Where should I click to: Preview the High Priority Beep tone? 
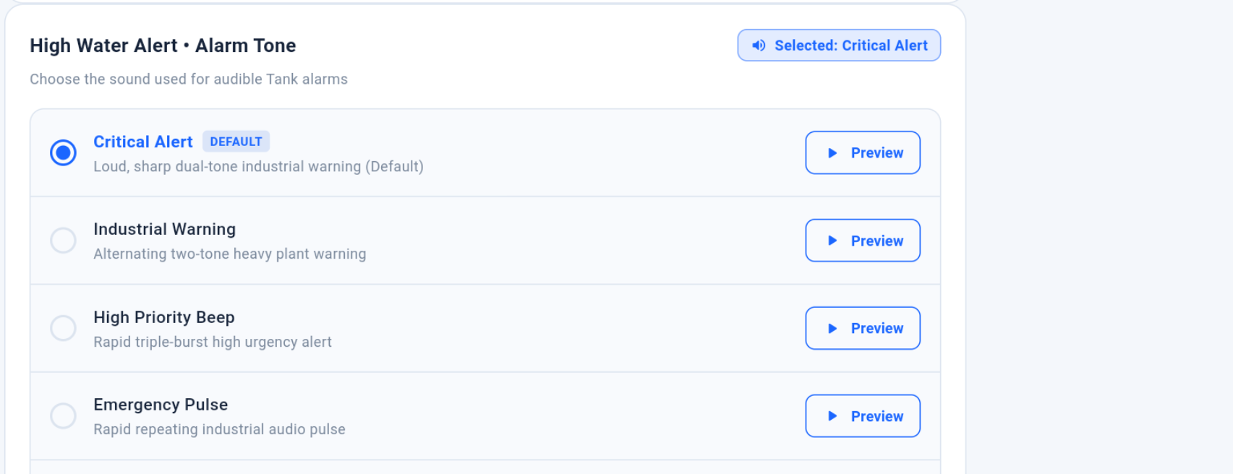[x=863, y=329]
